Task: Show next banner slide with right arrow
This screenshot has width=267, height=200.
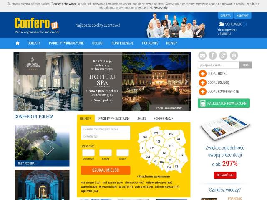Action: [x=186, y=82]
